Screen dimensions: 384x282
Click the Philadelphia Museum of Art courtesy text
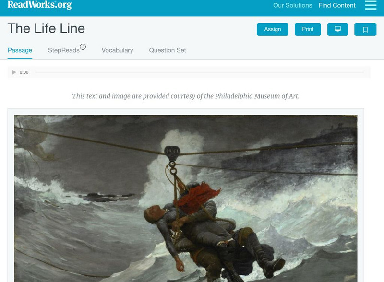(186, 96)
